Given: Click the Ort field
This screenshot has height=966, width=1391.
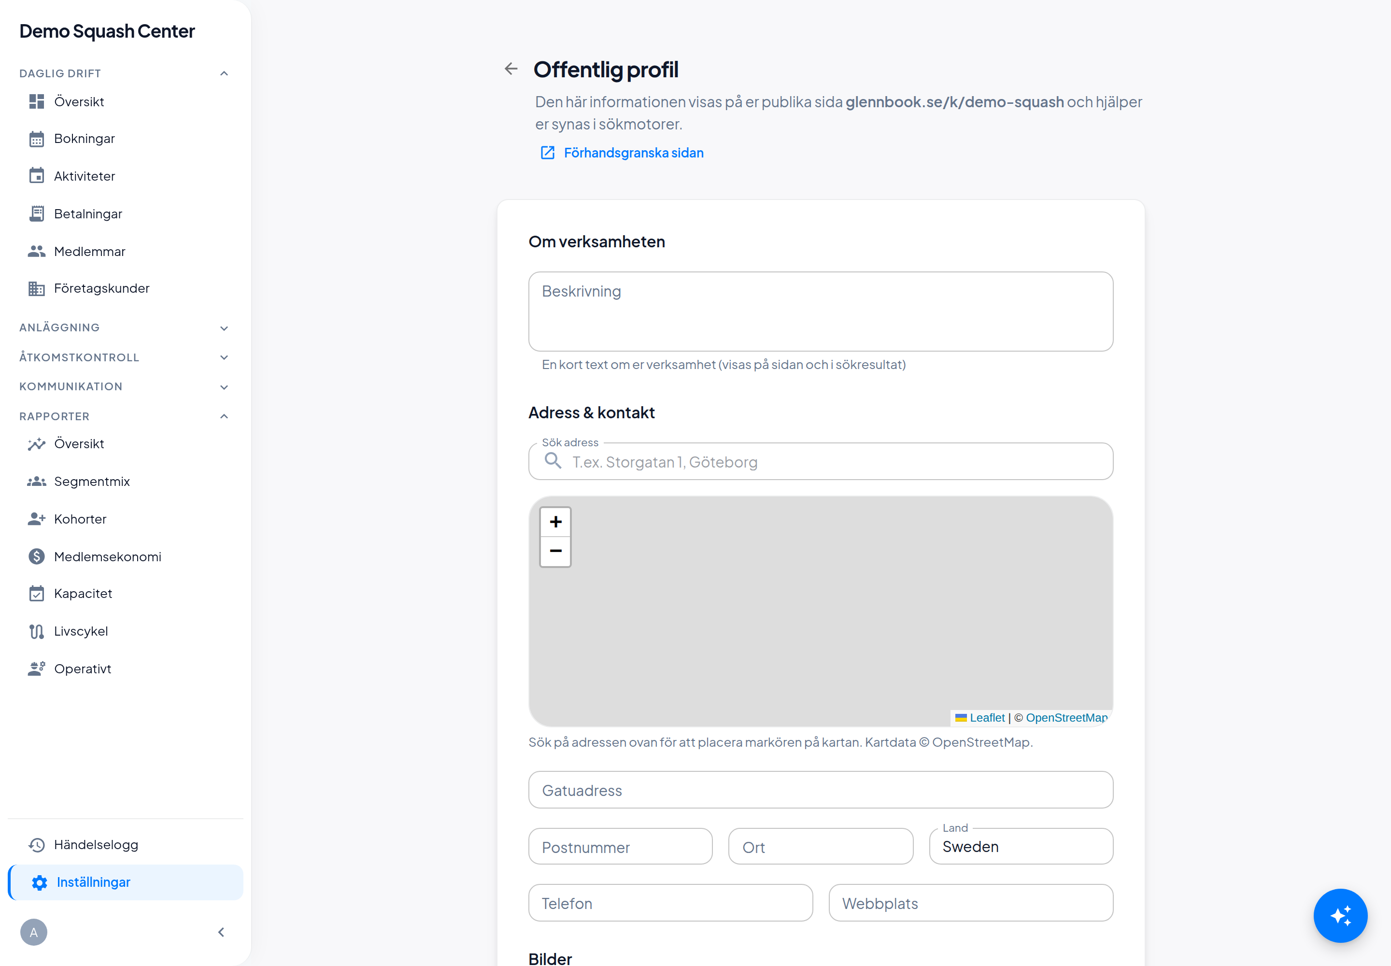Looking at the screenshot, I should click(820, 846).
